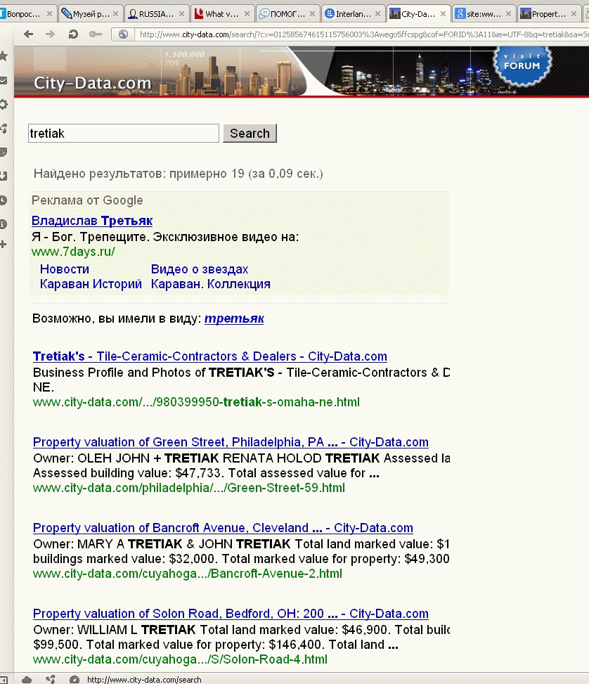This screenshot has height=684, width=589.
Task: Switch to the Музей р... tab
Action: 90,14
